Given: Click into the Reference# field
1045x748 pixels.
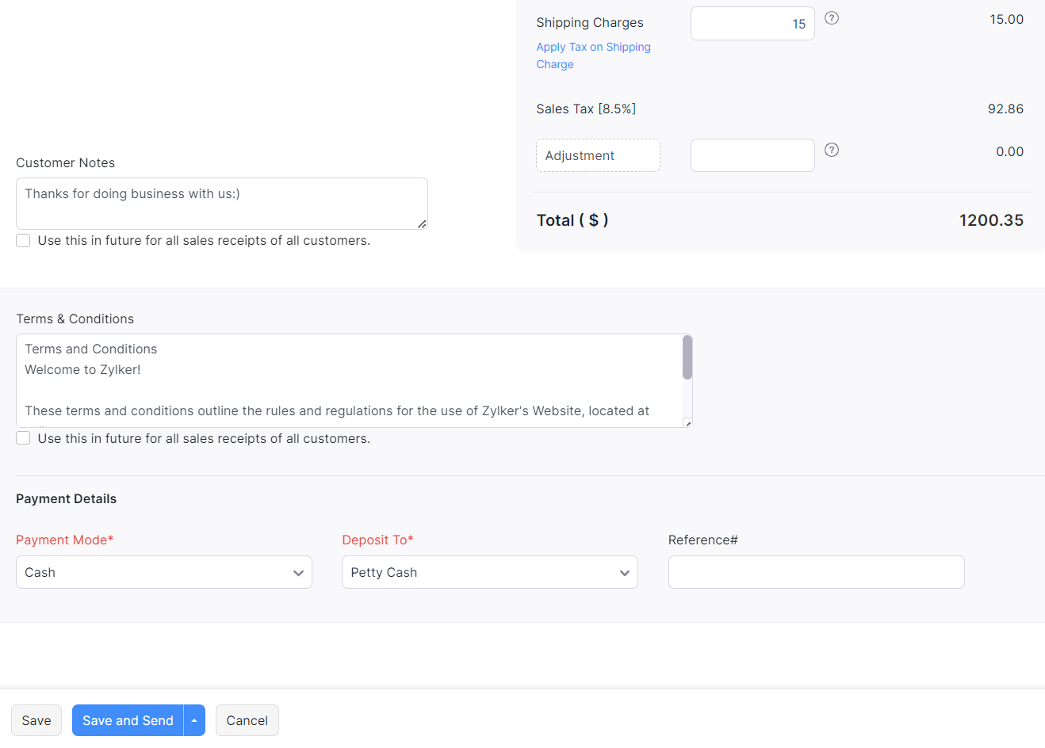Looking at the screenshot, I should click(x=816, y=572).
